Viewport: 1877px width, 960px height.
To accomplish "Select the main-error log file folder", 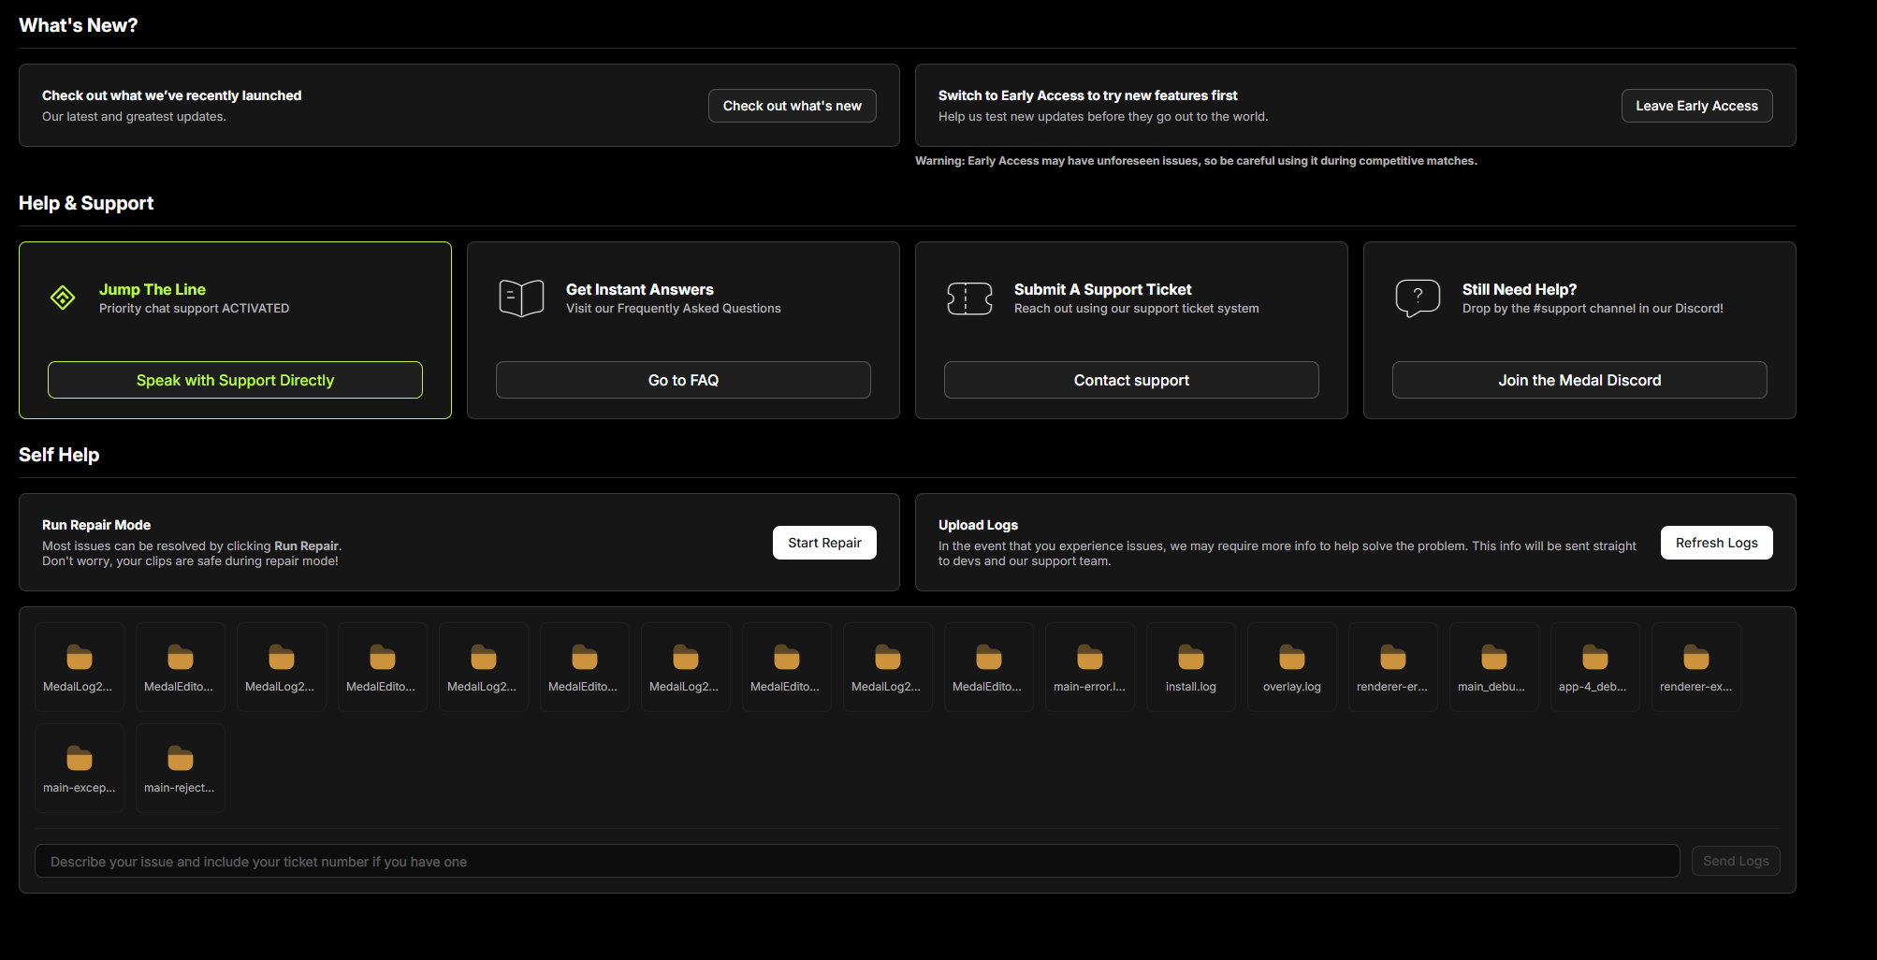I will pos(1090,667).
